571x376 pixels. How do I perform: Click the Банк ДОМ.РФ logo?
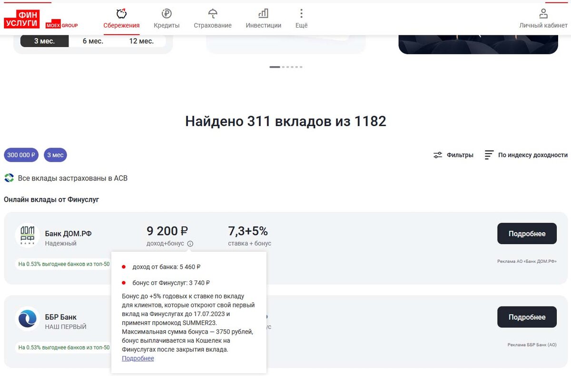[27, 236]
